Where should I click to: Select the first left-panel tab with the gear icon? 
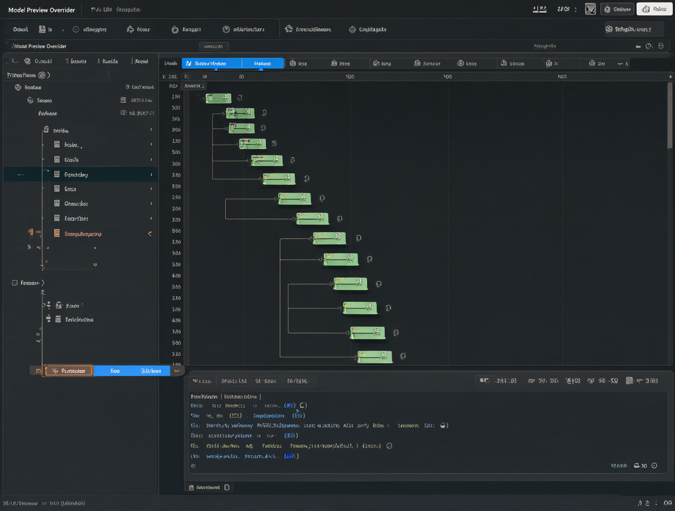point(39,61)
